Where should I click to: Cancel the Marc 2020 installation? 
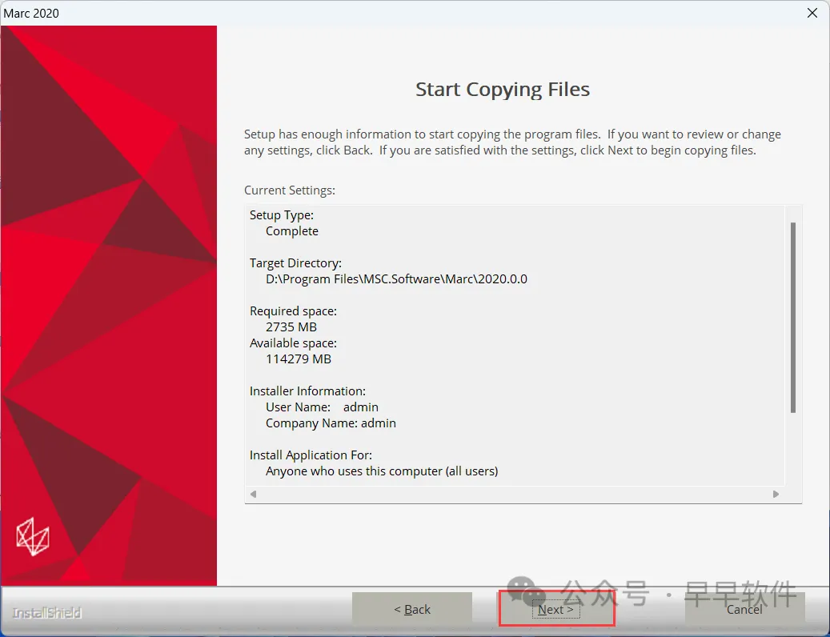(x=744, y=609)
